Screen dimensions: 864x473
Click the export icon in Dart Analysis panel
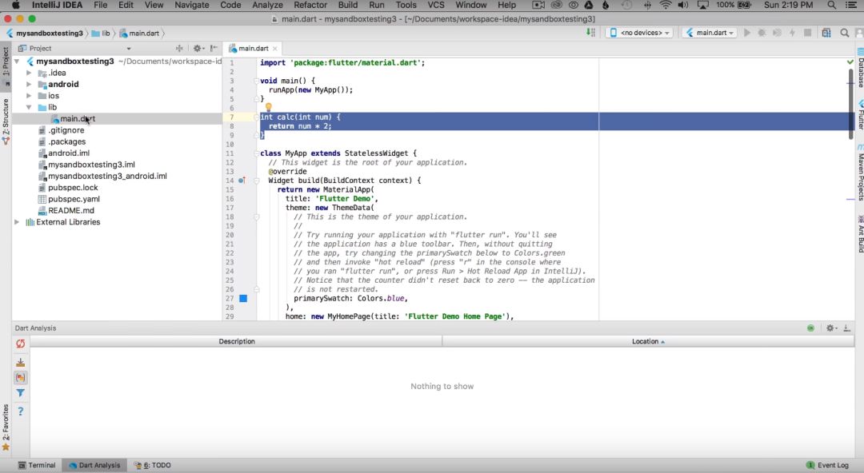(x=20, y=362)
